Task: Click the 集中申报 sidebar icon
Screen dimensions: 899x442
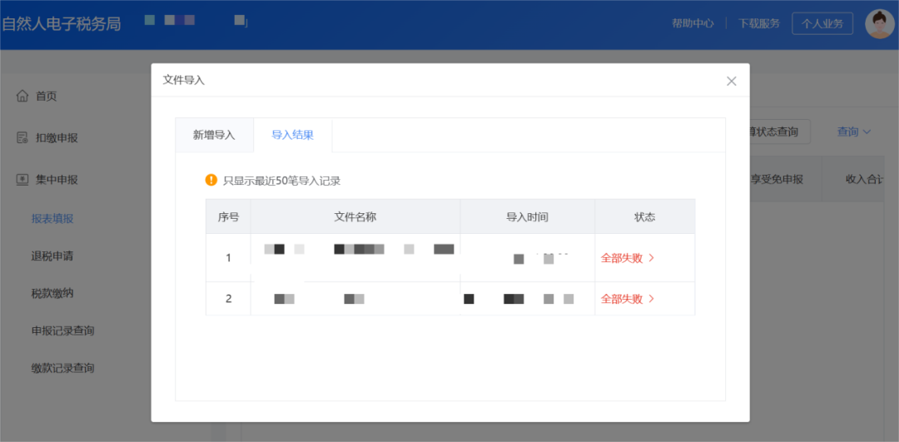Action: (x=22, y=179)
